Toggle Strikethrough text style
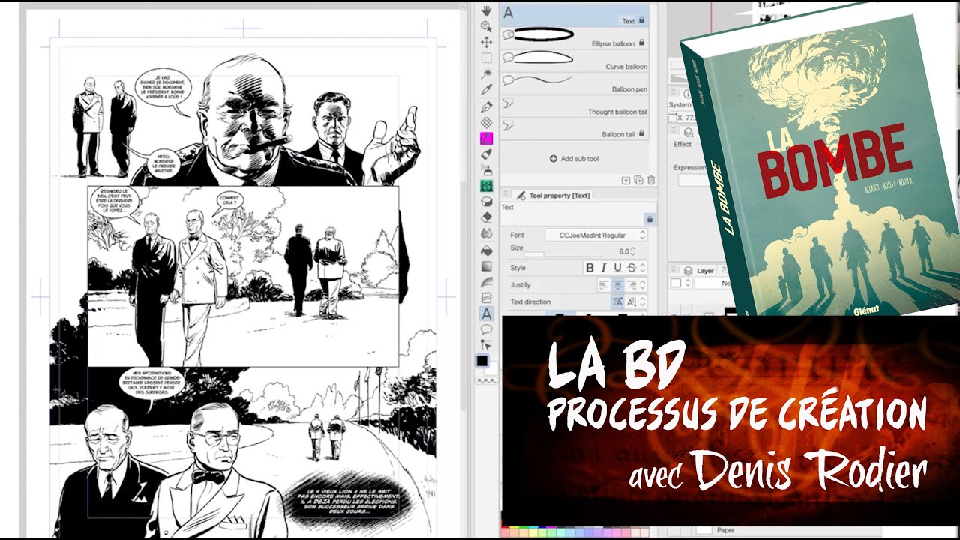 631,268
